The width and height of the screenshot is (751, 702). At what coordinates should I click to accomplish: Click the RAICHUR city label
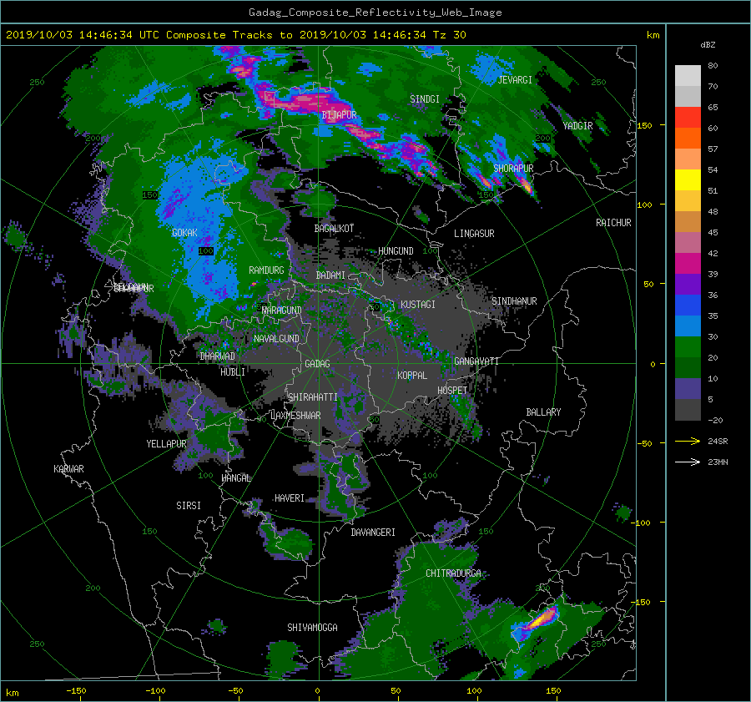(613, 223)
